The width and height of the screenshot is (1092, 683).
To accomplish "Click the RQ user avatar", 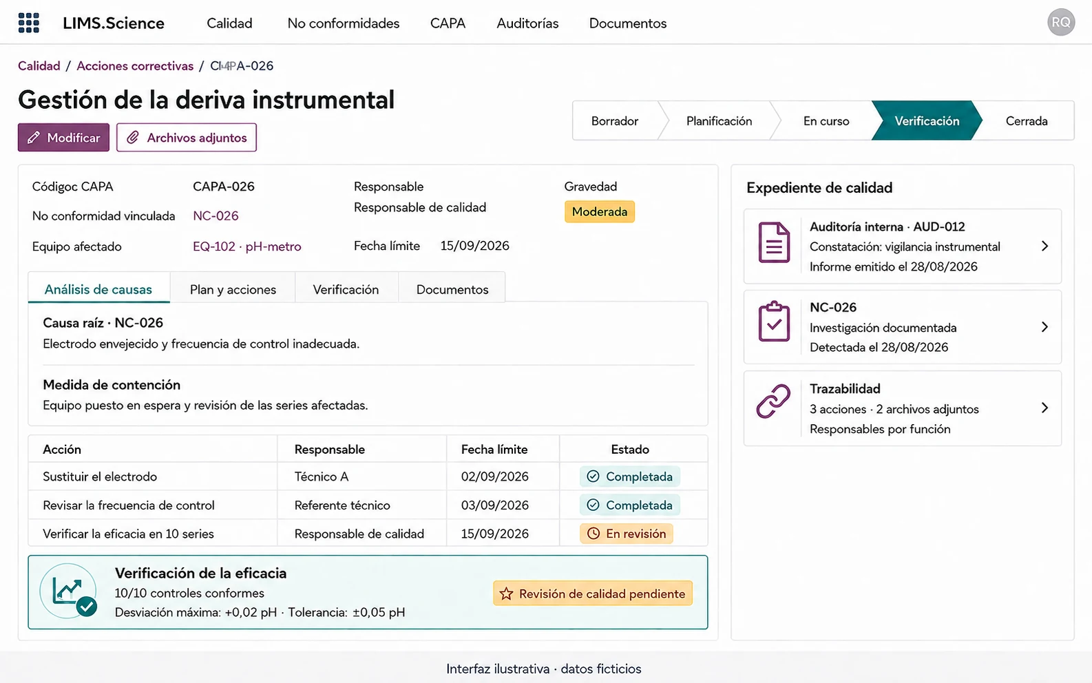I will click(1061, 22).
